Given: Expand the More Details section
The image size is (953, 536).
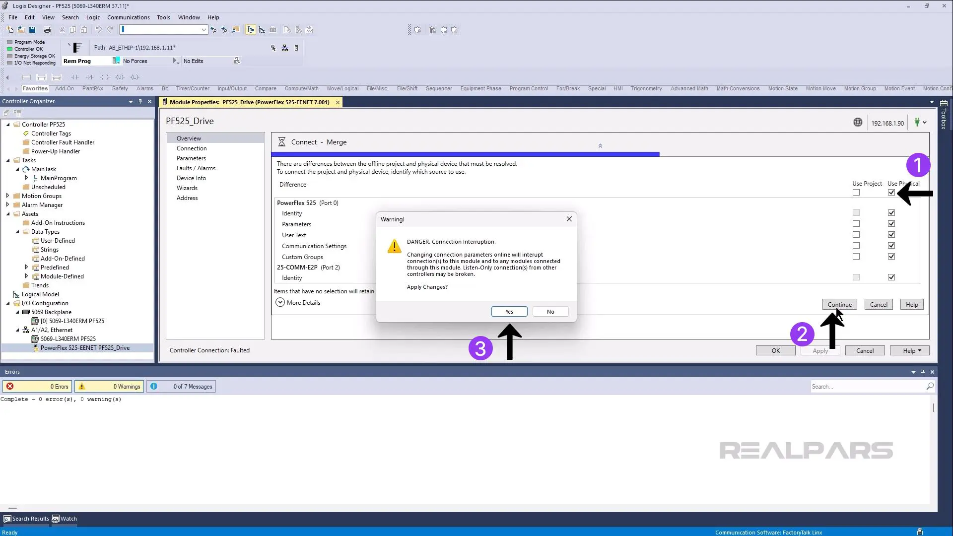Looking at the screenshot, I should point(280,302).
